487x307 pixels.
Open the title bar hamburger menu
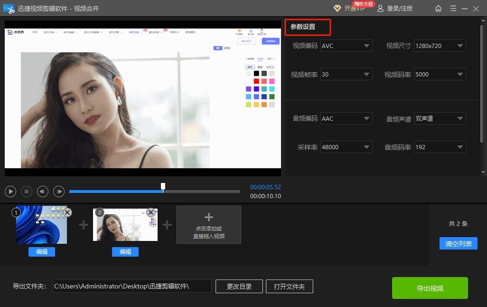coord(453,9)
